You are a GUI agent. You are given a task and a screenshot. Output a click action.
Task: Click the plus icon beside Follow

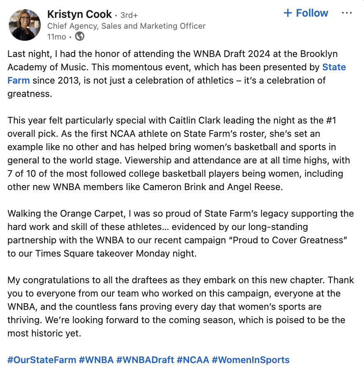288,13
